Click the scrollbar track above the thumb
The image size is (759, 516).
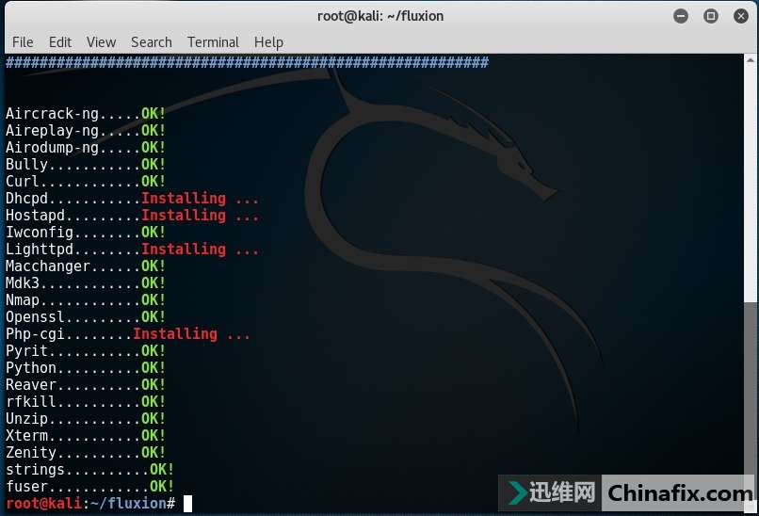click(x=751, y=179)
